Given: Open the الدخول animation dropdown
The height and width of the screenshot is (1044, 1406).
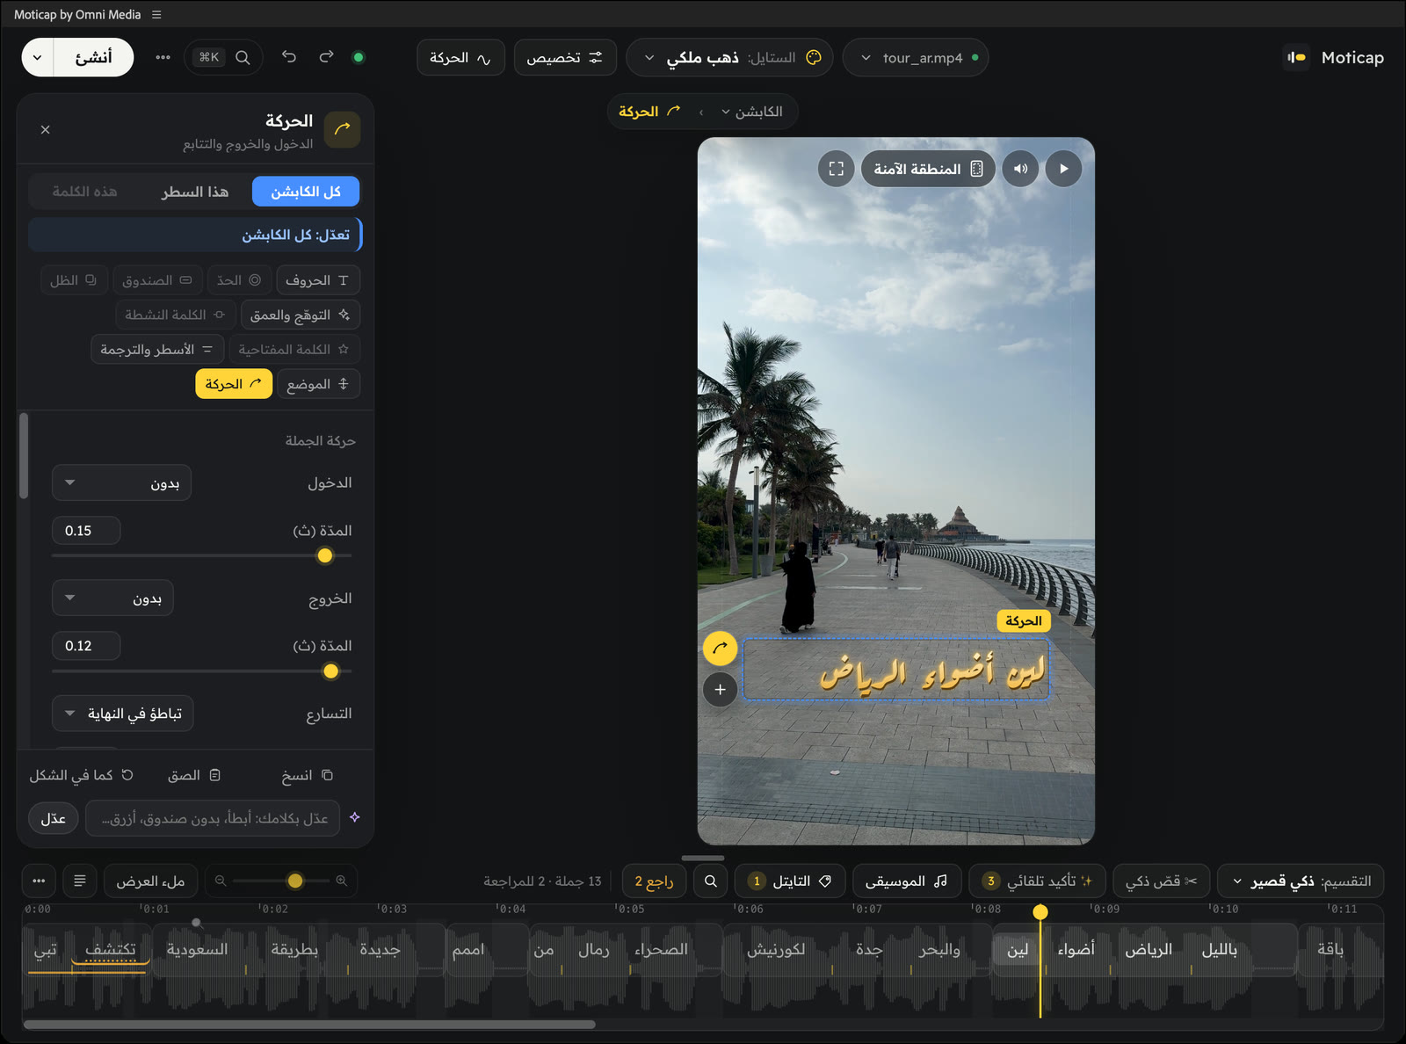Looking at the screenshot, I should [x=121, y=482].
